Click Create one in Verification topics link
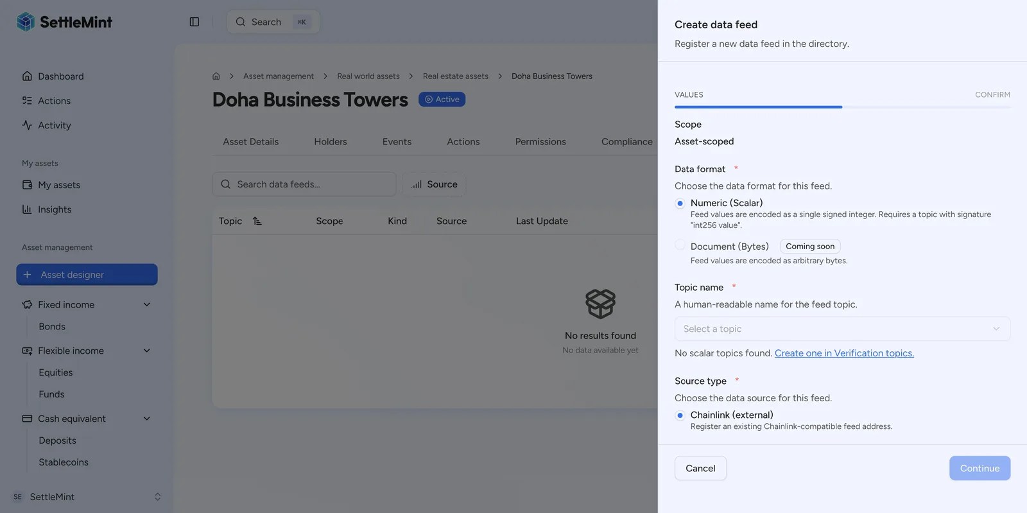The height and width of the screenshot is (513, 1027). pyautogui.click(x=844, y=353)
